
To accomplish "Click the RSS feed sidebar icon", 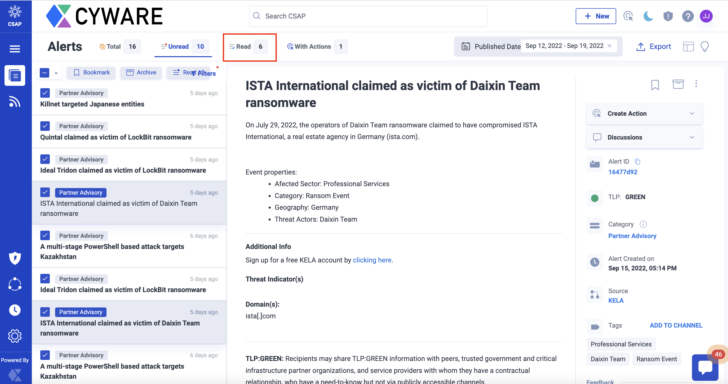I will (15, 101).
